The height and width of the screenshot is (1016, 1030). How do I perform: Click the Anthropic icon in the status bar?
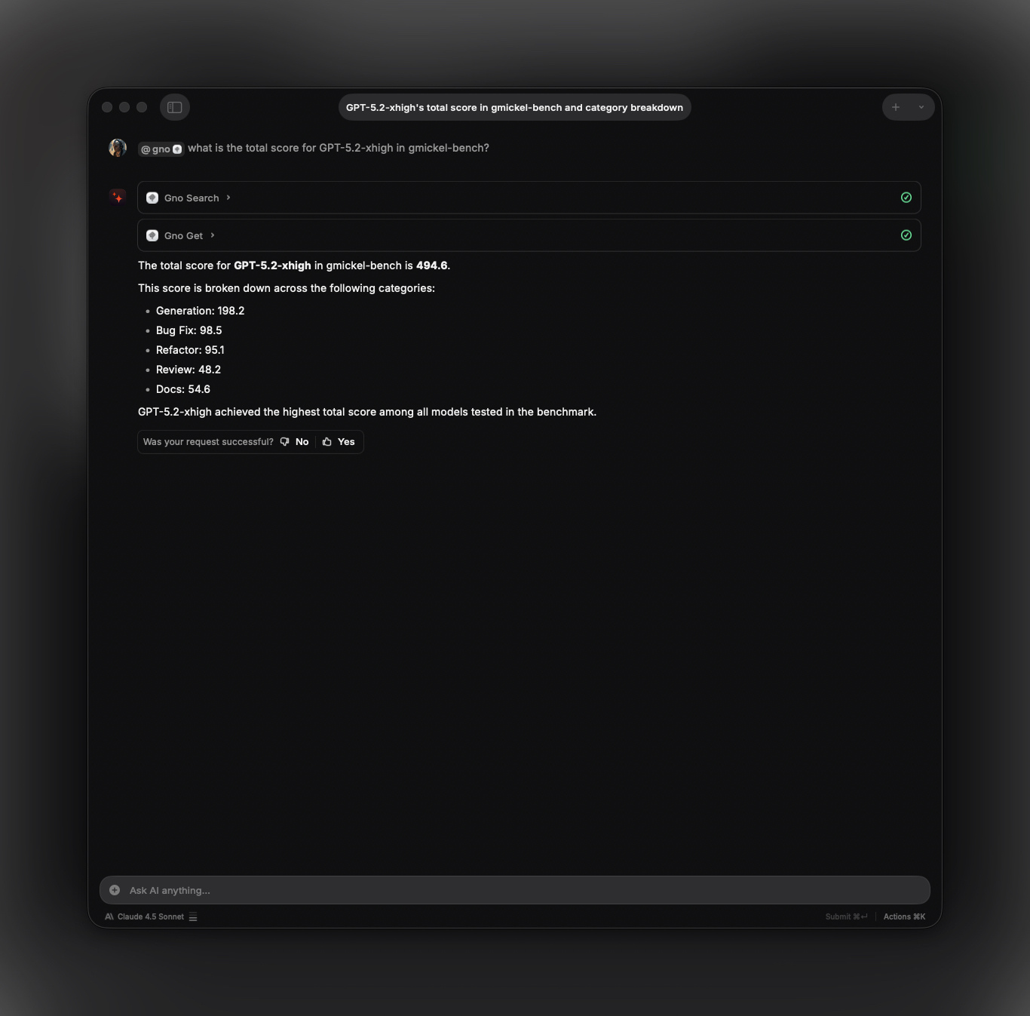coord(109,916)
